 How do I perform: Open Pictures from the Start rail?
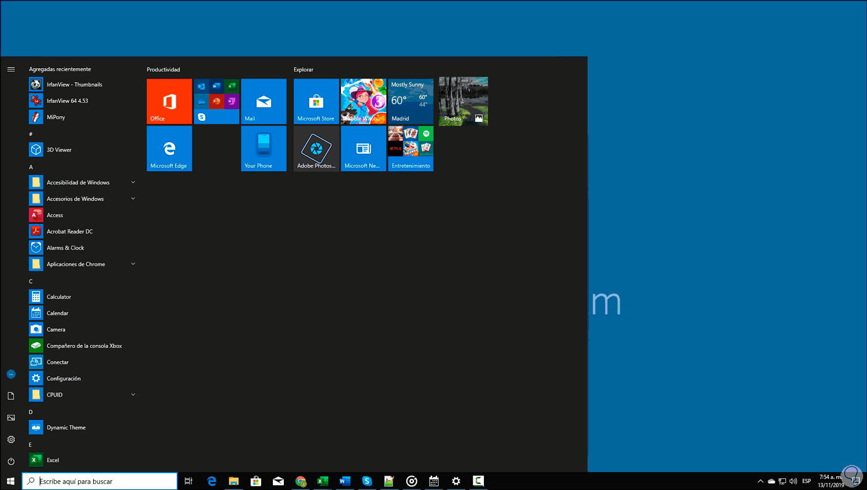pyautogui.click(x=11, y=418)
